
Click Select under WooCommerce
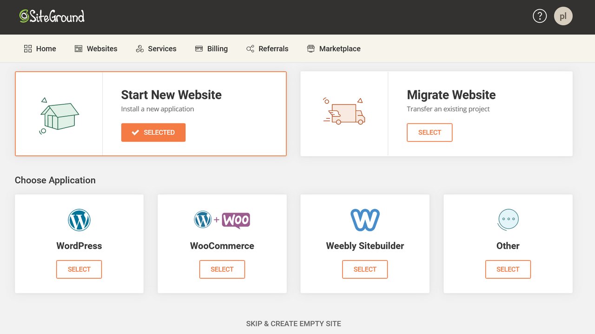(x=222, y=269)
